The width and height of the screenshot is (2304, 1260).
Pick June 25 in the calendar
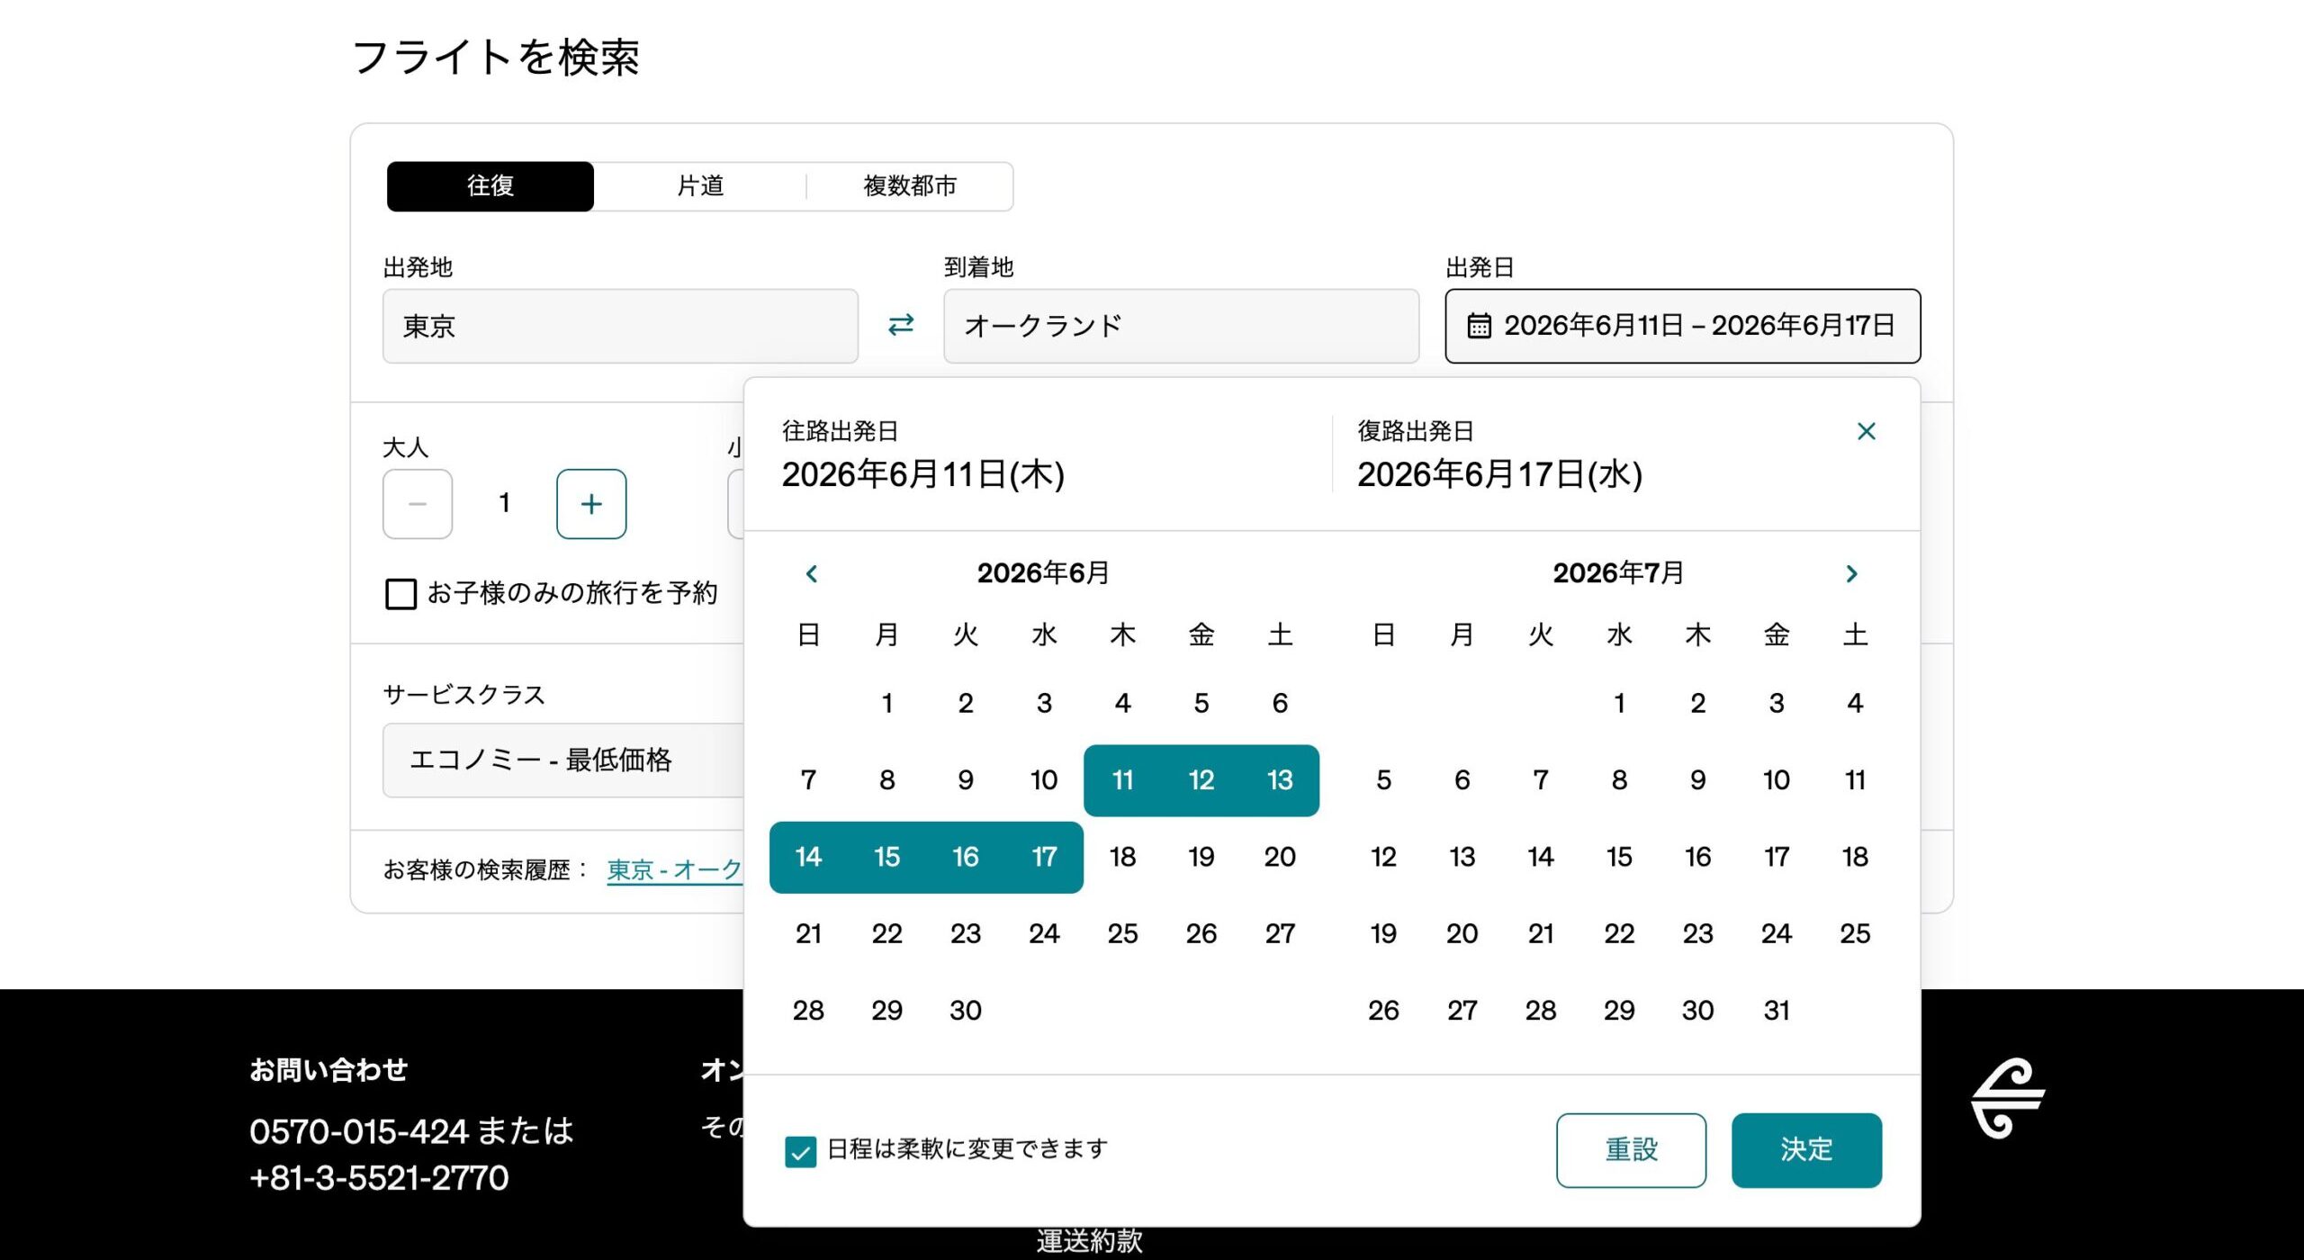pos(1122,933)
